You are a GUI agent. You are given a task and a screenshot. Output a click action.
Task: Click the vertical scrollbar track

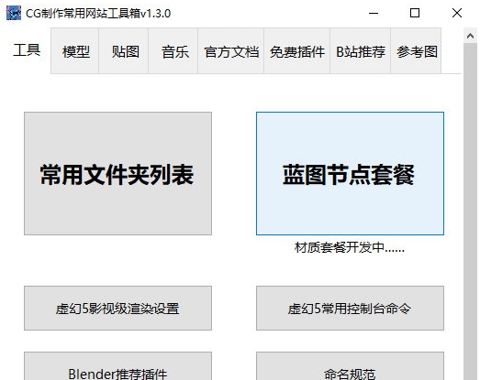[470, 212]
